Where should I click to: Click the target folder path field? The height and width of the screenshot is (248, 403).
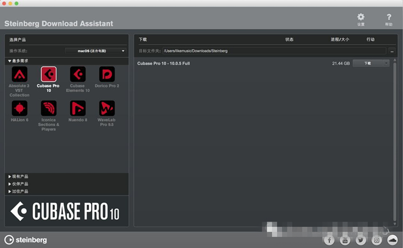274,51
